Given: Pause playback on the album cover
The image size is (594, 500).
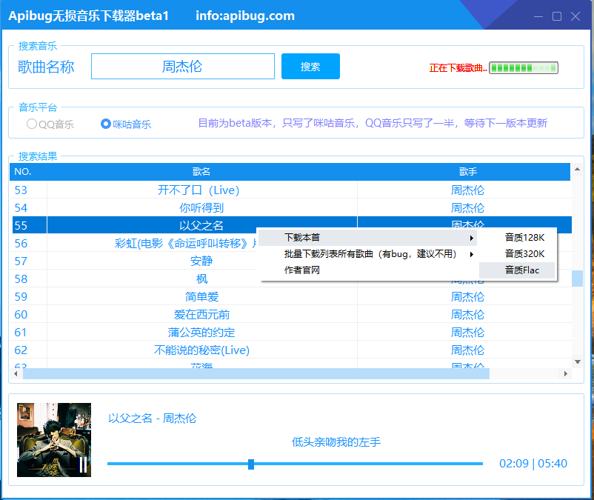Looking at the screenshot, I should (x=83, y=464).
